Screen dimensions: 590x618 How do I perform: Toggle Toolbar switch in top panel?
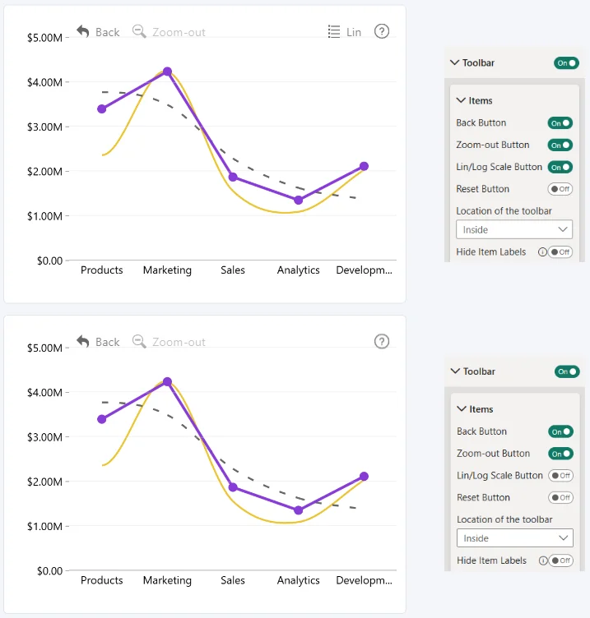pyautogui.click(x=566, y=63)
